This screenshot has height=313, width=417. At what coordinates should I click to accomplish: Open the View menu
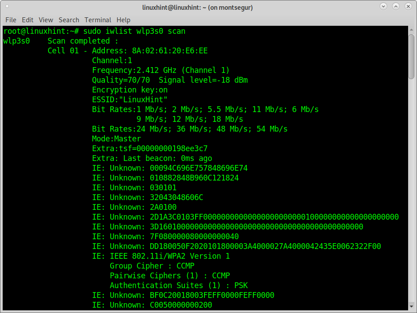click(46, 20)
